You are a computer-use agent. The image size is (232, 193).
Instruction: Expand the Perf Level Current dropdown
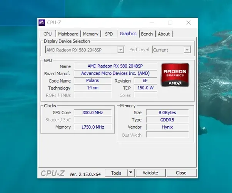tap(187, 50)
